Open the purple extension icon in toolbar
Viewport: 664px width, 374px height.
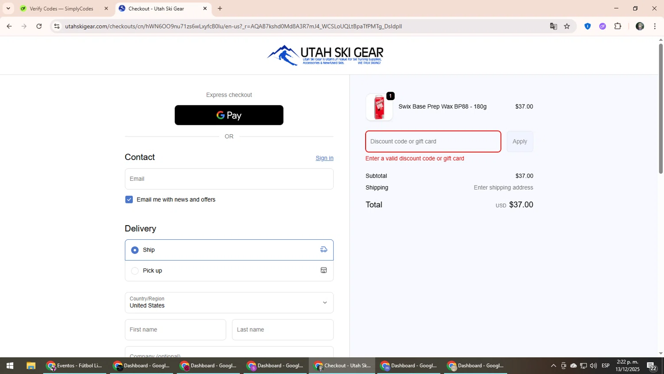602,26
